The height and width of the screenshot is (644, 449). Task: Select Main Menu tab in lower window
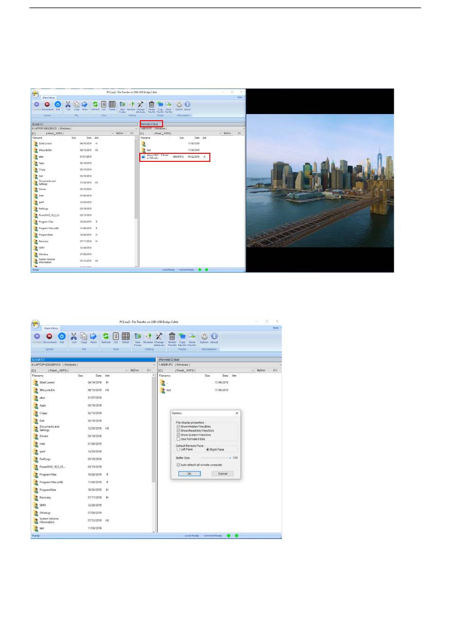51,328
